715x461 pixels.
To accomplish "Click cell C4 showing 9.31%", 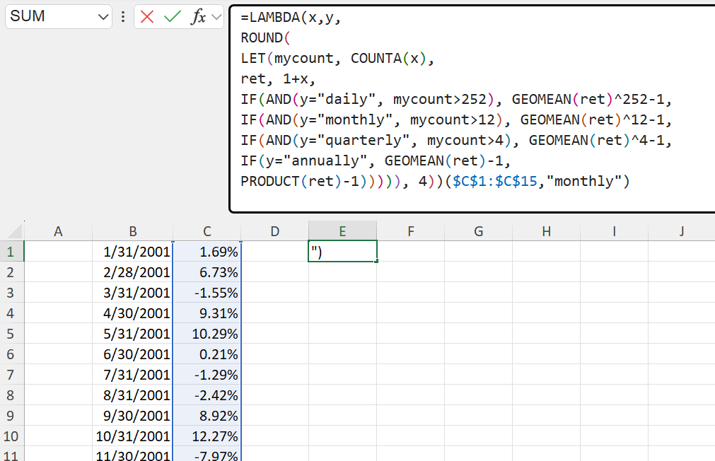I will point(207,313).
